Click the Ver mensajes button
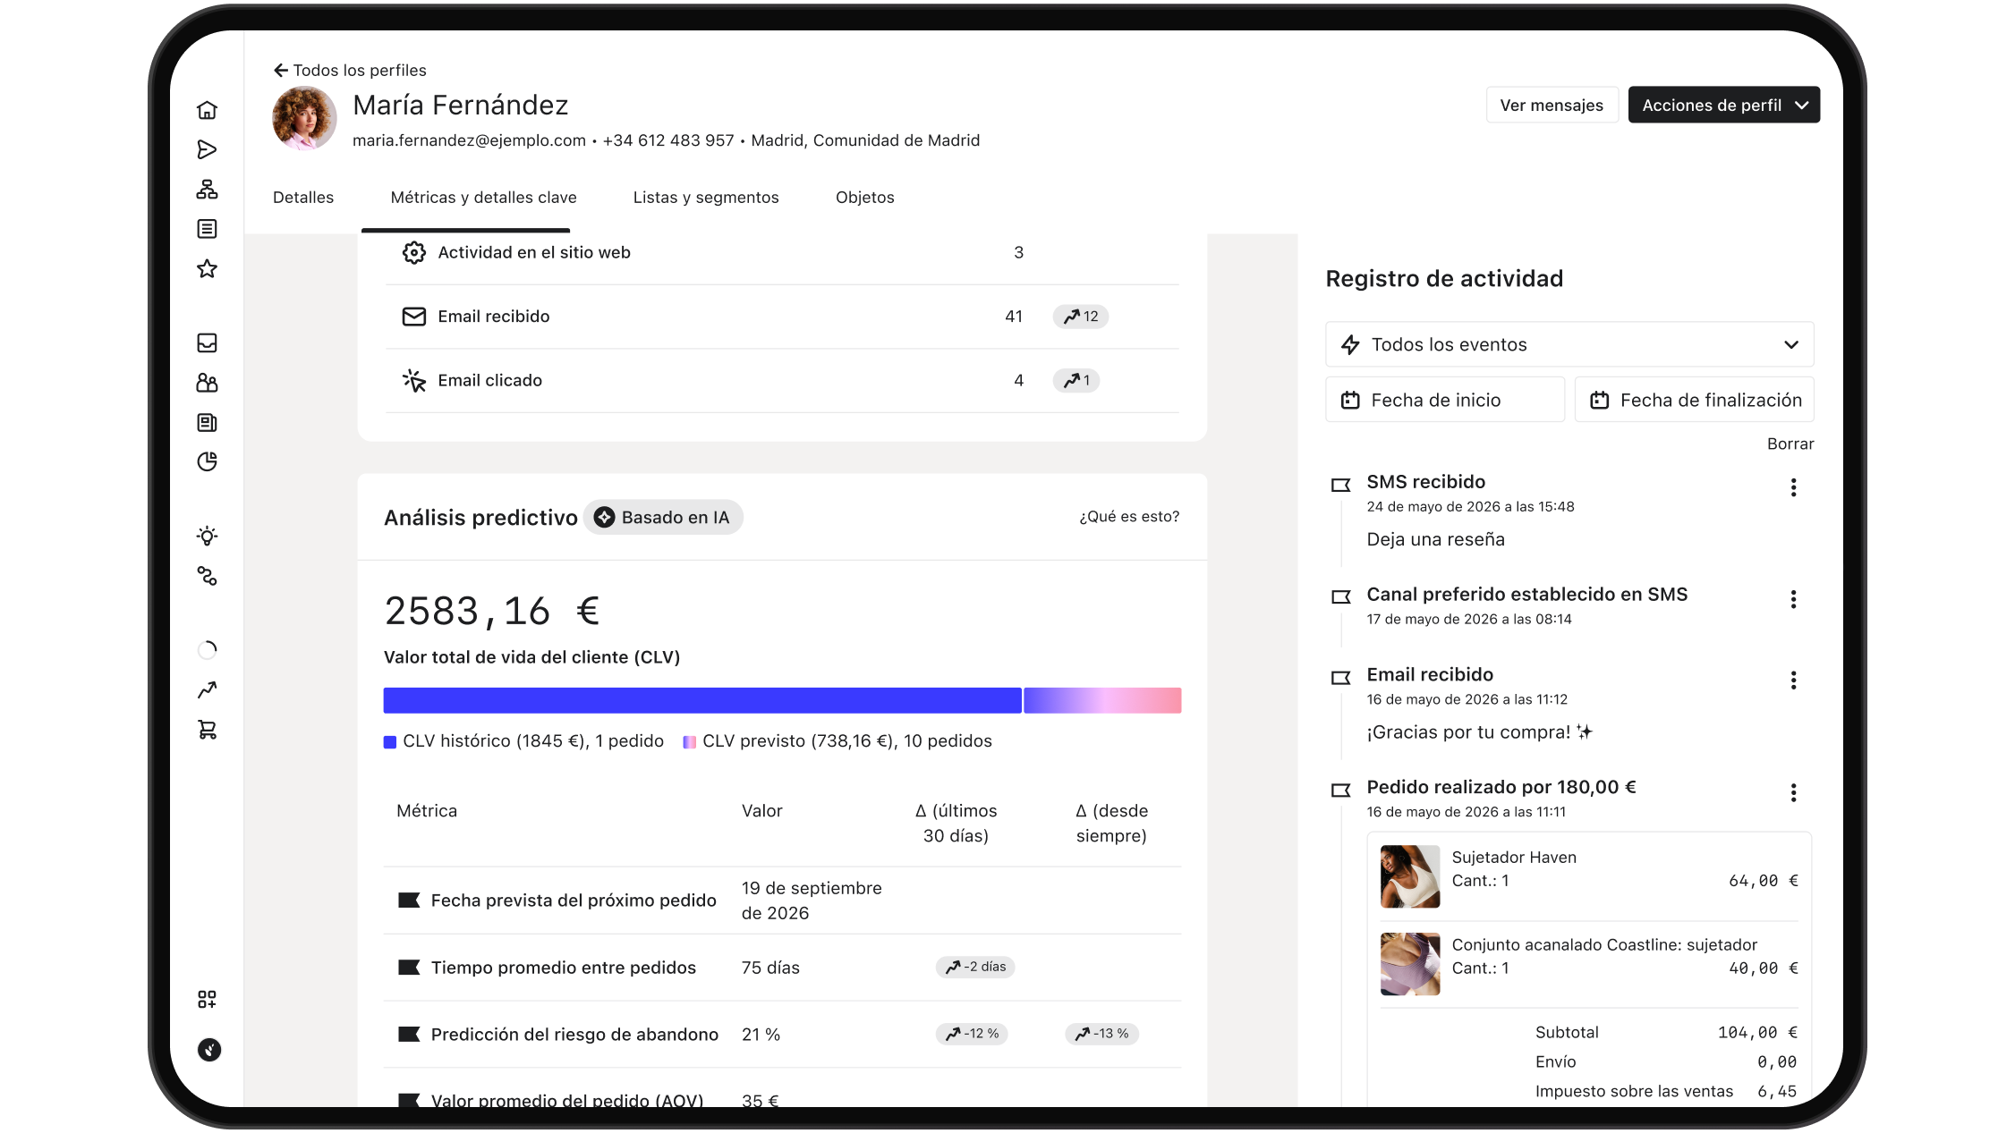2015x1133 pixels. tap(1552, 105)
